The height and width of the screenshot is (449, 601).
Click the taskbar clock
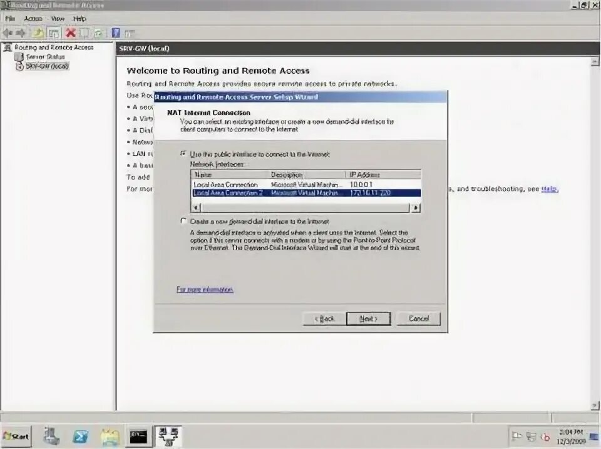click(x=571, y=436)
